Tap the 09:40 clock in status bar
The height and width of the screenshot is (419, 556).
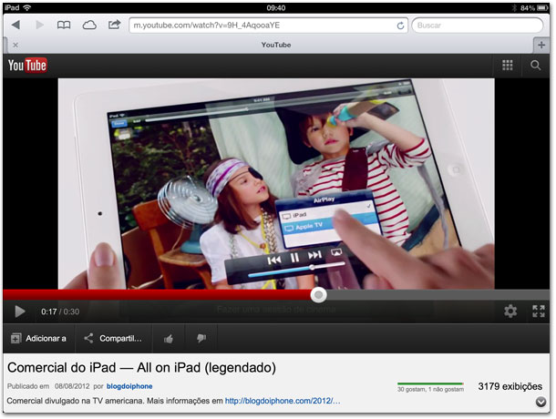pyautogui.click(x=276, y=8)
